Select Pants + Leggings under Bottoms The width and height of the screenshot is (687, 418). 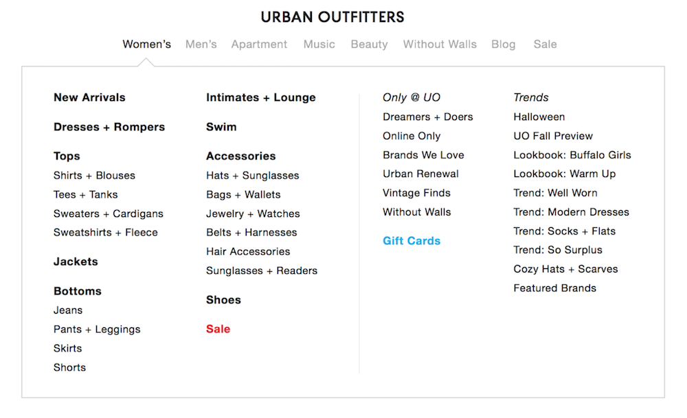[97, 329]
